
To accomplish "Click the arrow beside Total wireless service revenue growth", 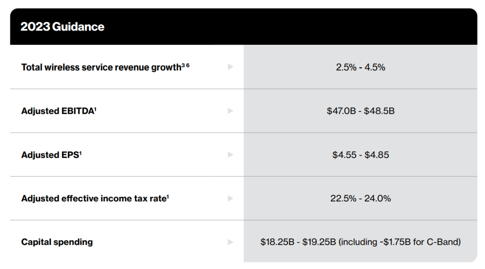I will (x=230, y=67).
